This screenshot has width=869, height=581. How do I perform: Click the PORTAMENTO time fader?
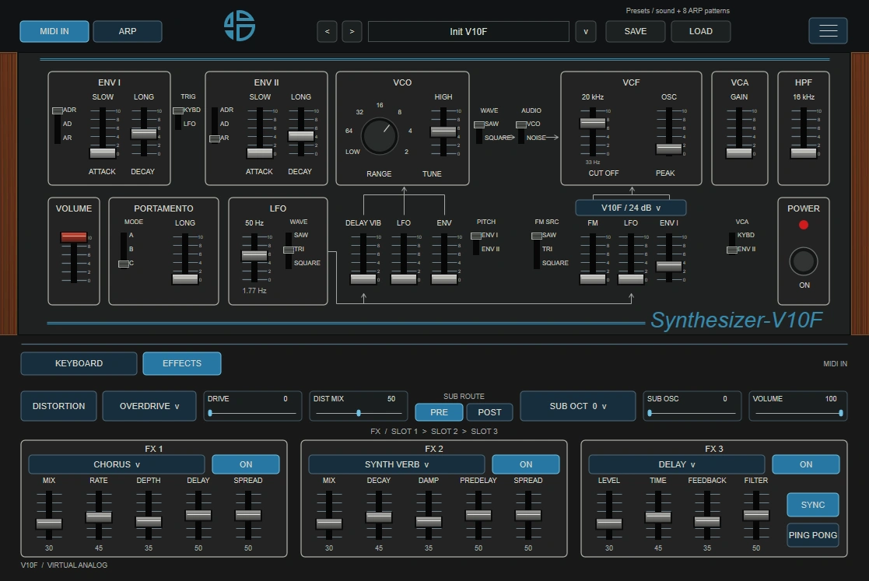(x=185, y=278)
